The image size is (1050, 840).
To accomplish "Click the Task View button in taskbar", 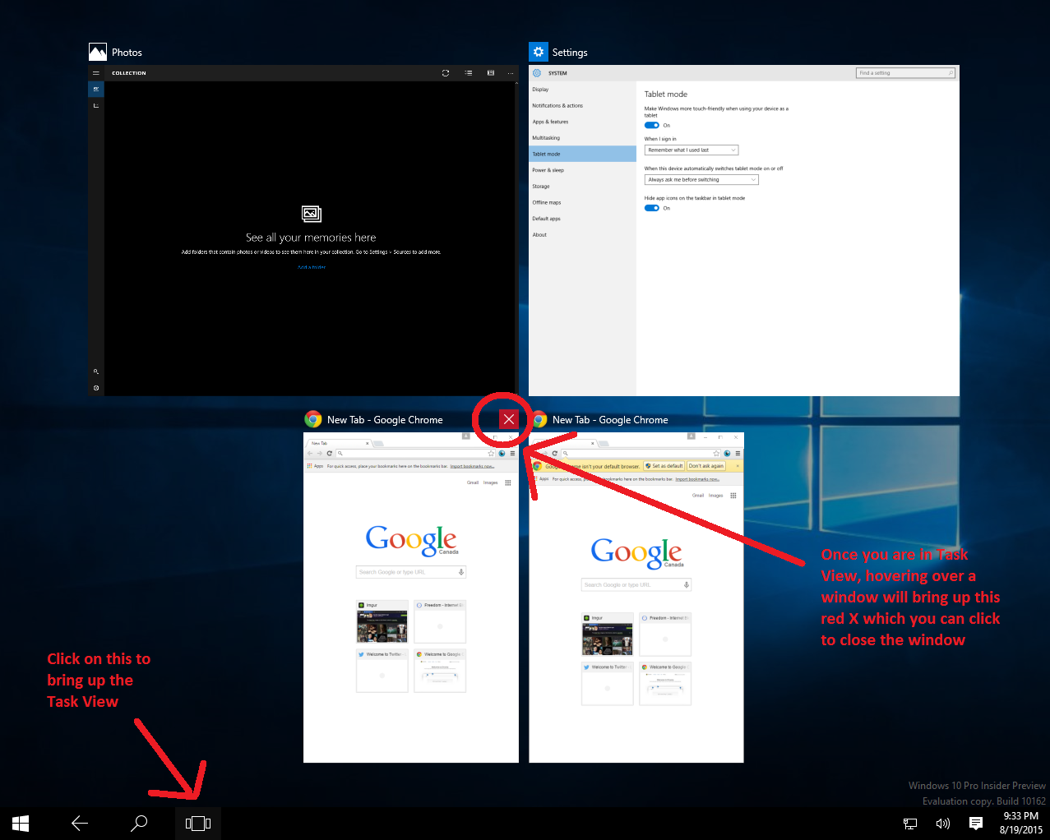I will point(198,823).
